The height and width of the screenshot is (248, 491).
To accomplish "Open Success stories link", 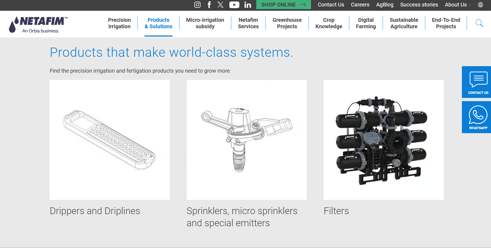I will [419, 5].
